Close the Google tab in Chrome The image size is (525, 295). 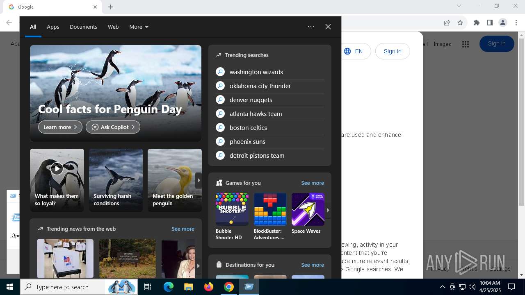[95, 7]
